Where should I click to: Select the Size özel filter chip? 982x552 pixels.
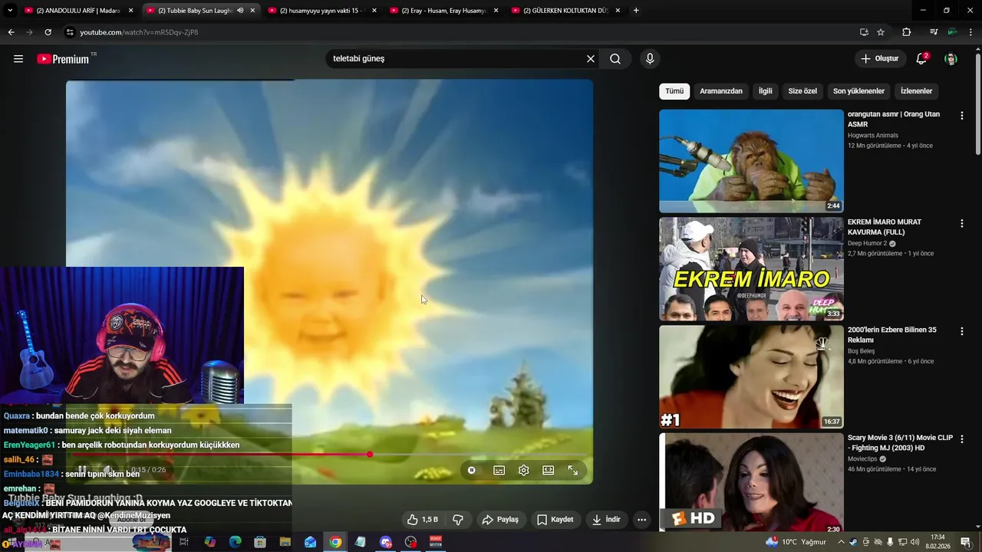point(802,91)
